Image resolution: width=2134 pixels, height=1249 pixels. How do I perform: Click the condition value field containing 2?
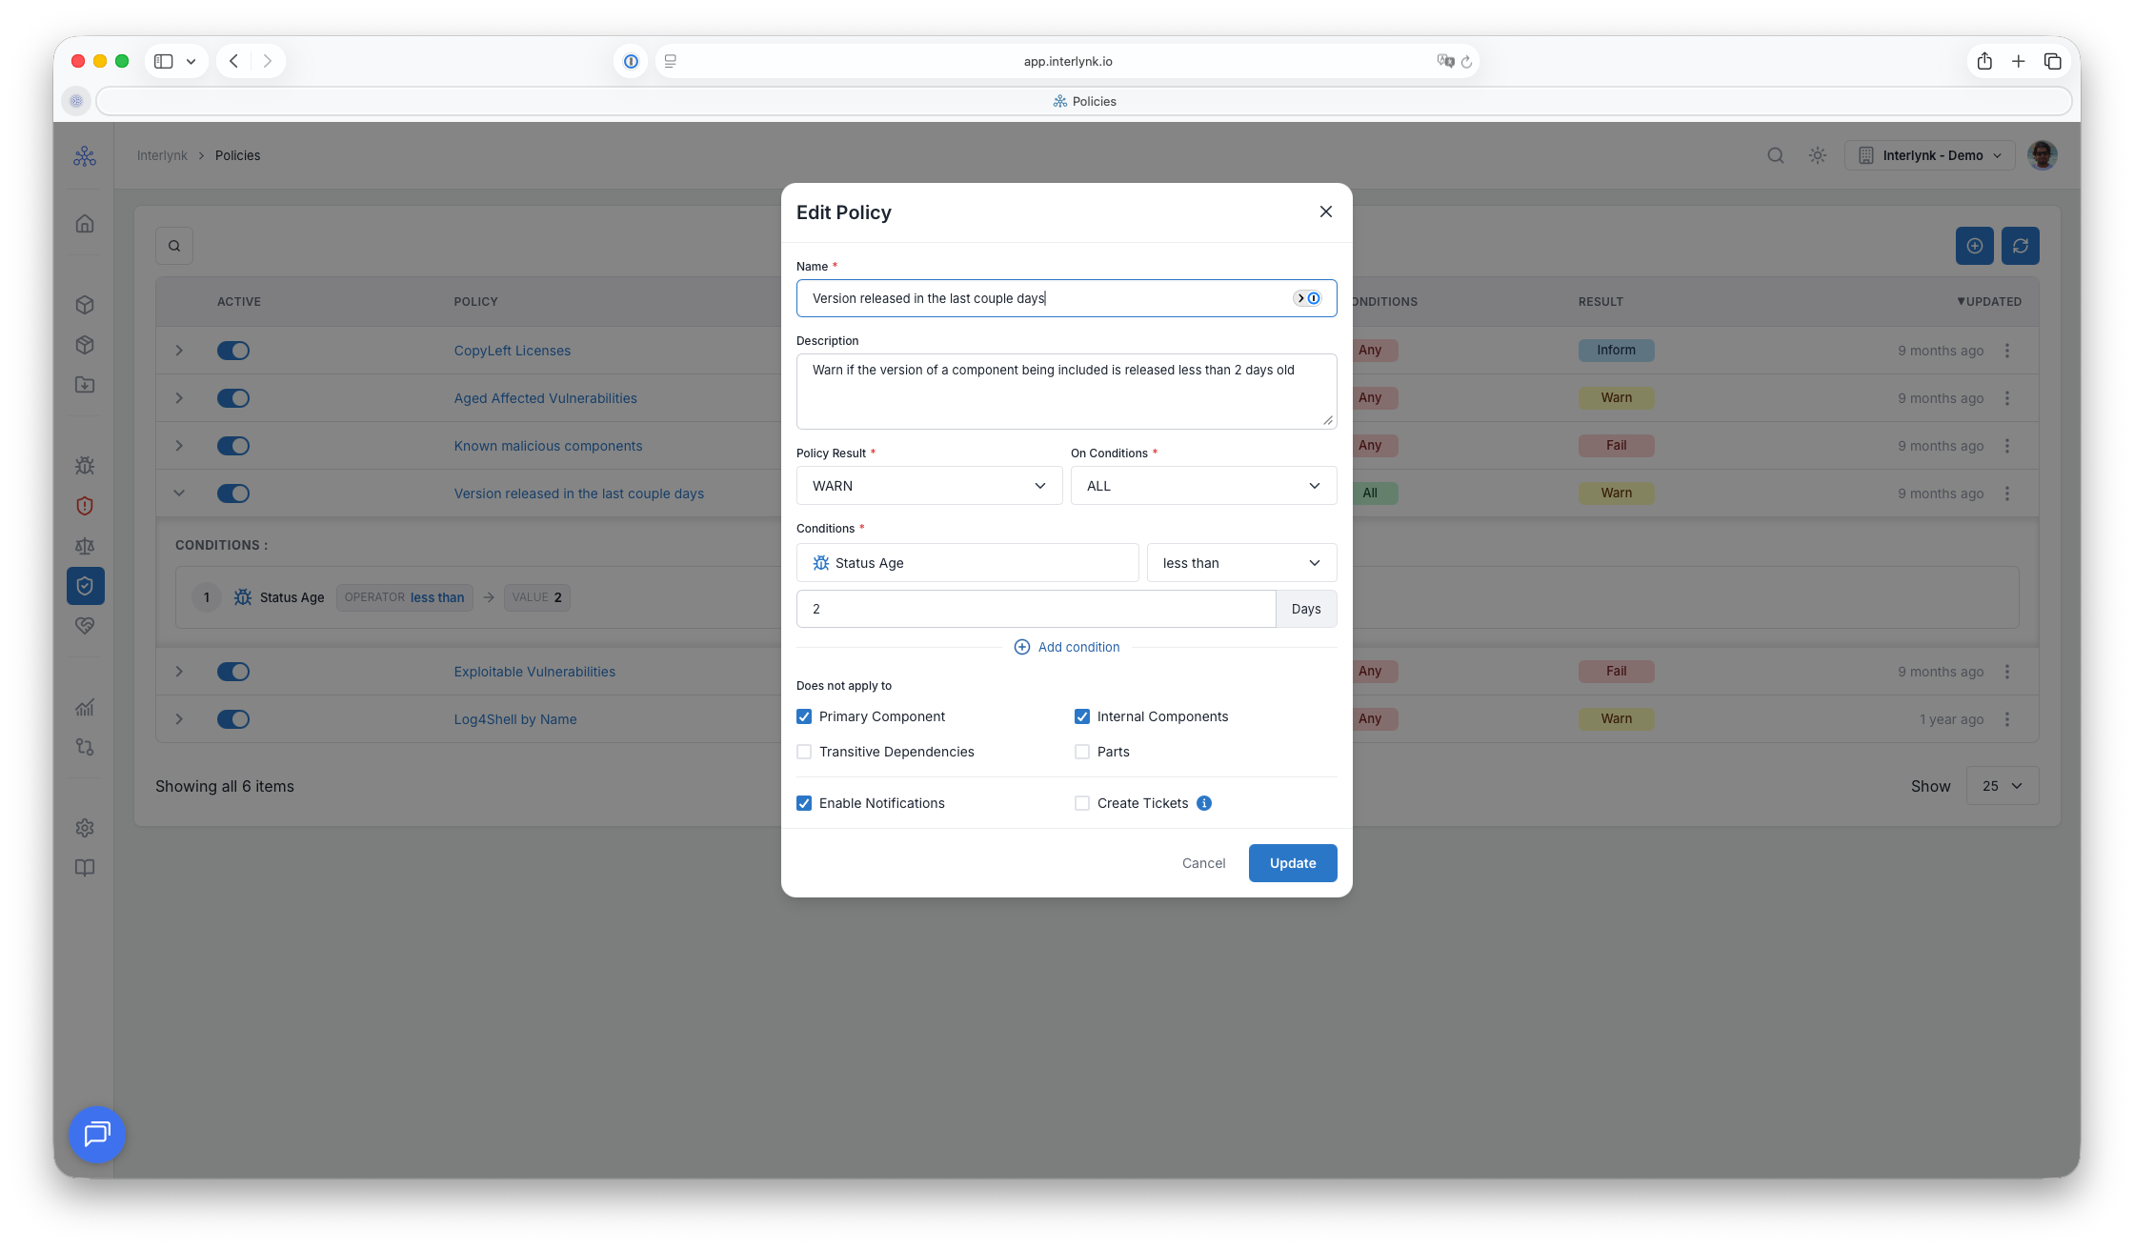(x=1036, y=609)
